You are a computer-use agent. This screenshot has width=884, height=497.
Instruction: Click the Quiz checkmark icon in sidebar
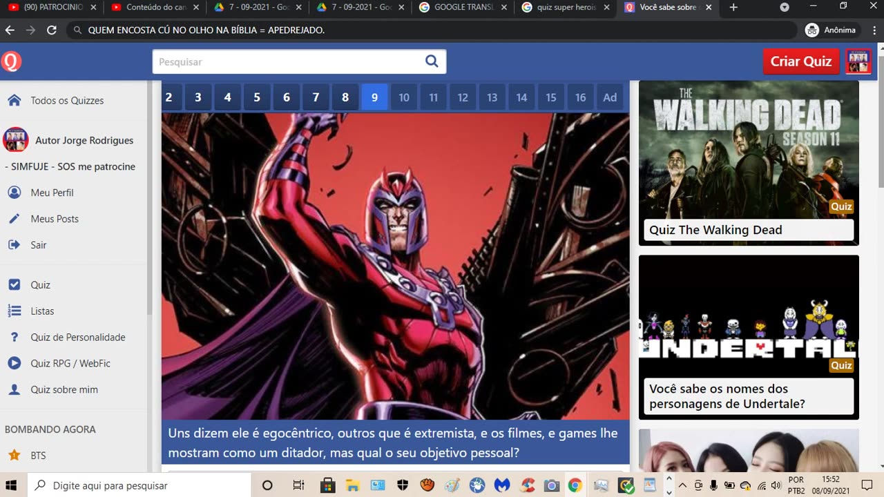pyautogui.click(x=14, y=285)
